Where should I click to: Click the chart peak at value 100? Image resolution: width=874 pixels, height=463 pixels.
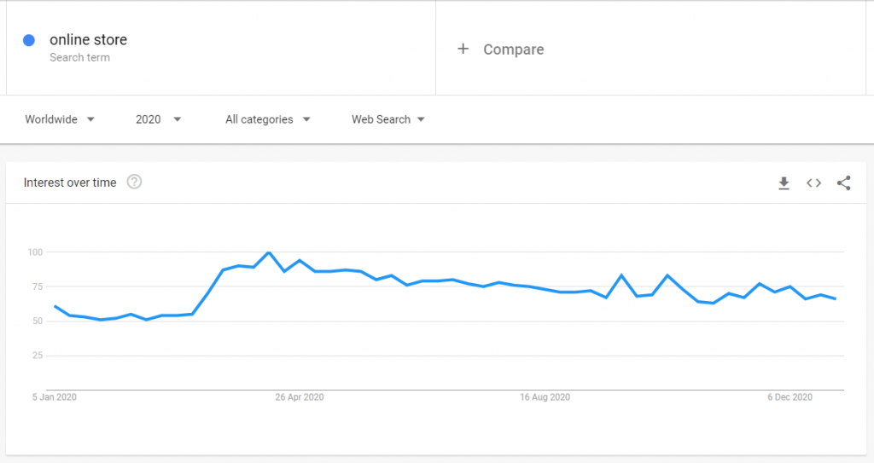coord(269,252)
